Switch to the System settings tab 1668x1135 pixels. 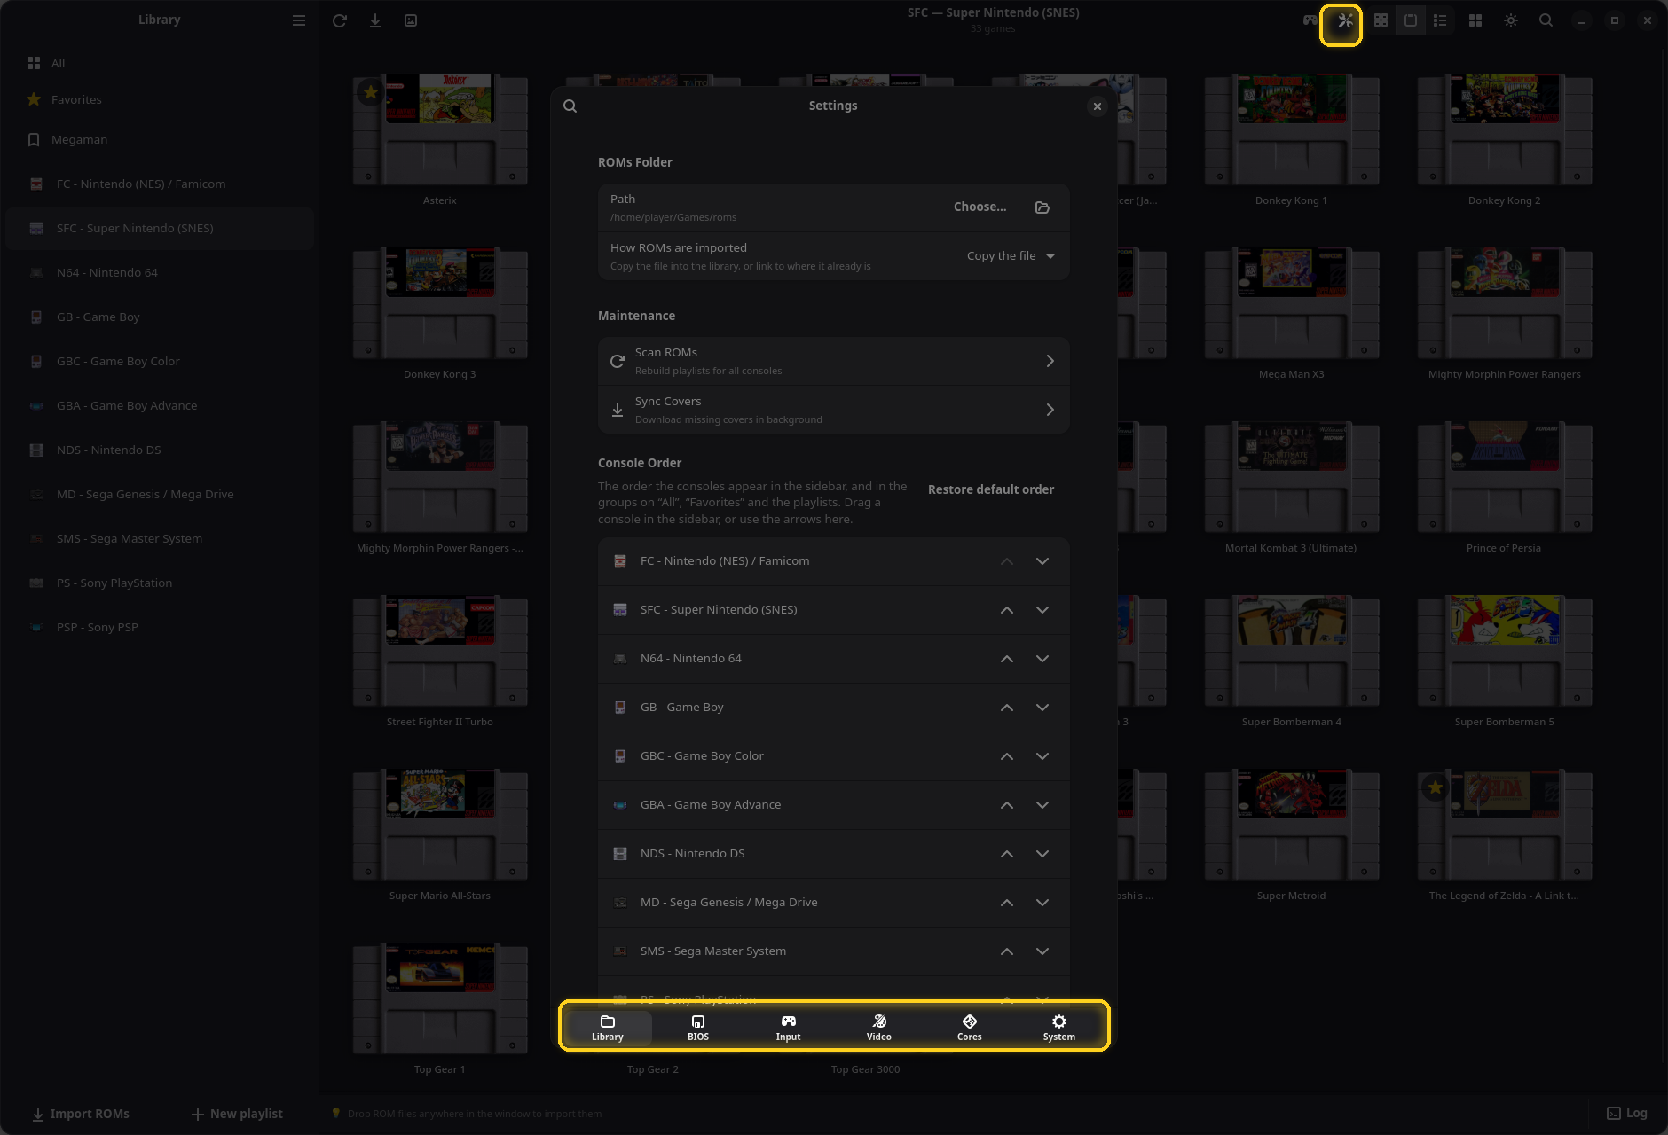pyautogui.click(x=1058, y=1028)
